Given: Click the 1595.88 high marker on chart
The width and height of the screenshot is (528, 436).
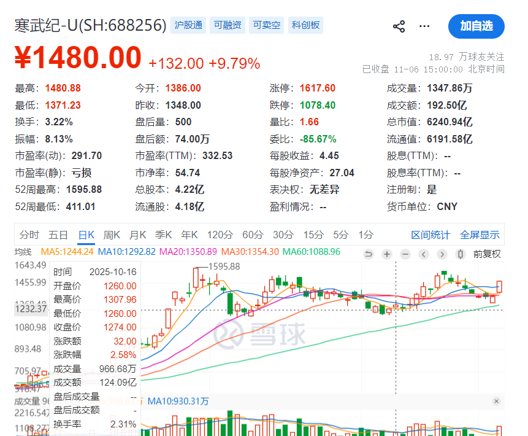Looking at the screenshot, I should (224, 267).
